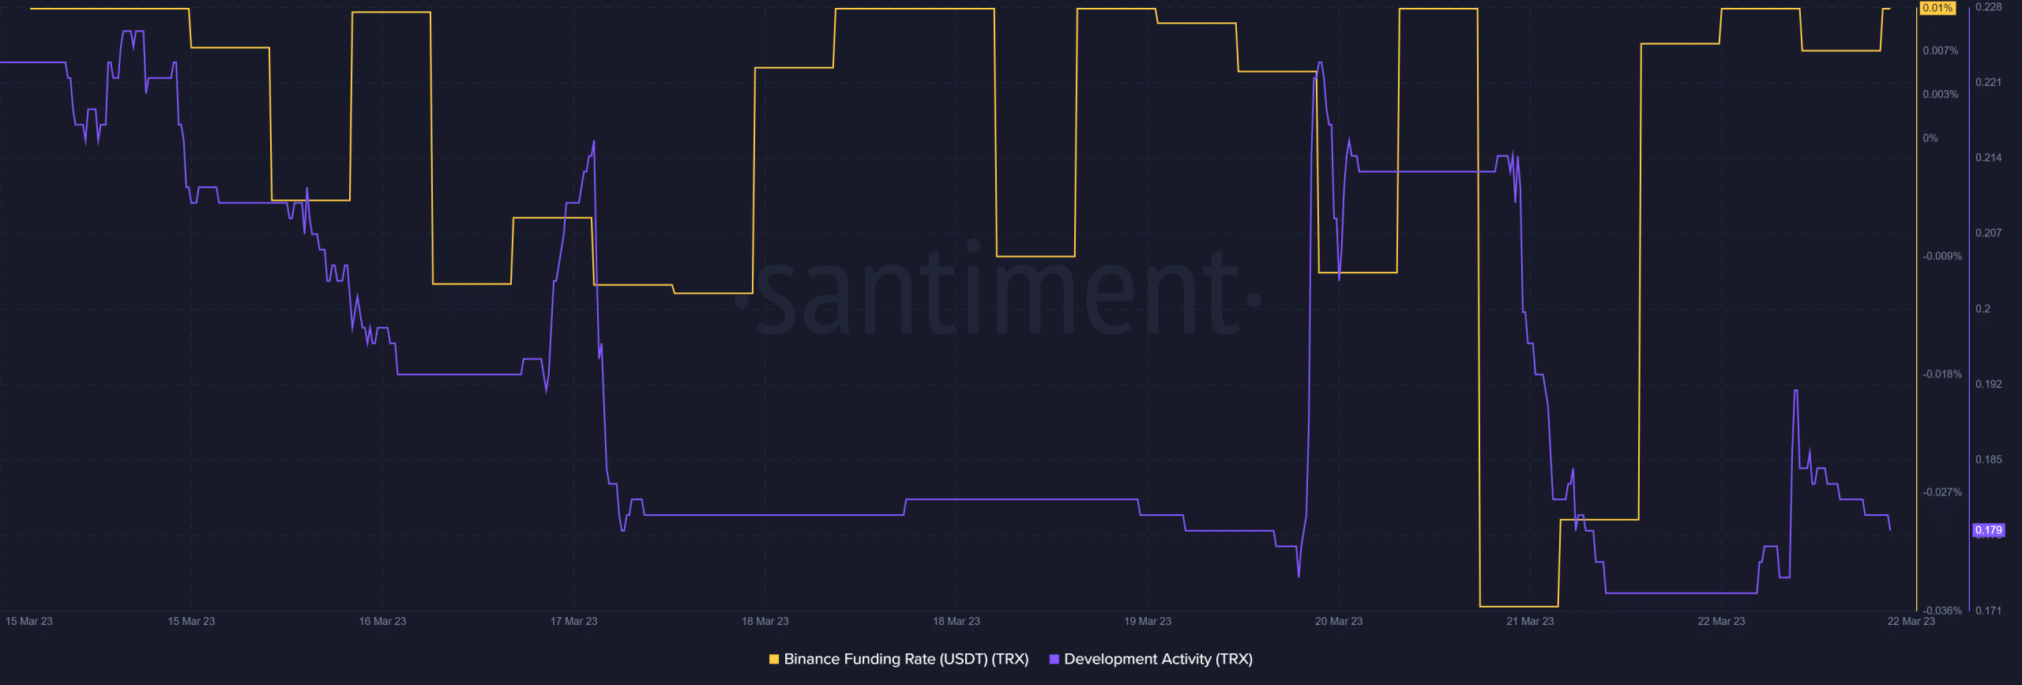2022x685 pixels.
Task: Select the 20 Mar 23 date label
Action: 1339,621
